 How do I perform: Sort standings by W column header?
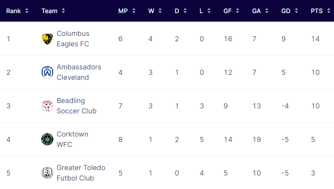[151, 11]
